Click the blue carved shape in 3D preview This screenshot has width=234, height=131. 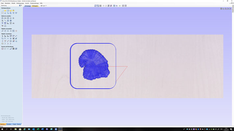(x=94, y=65)
